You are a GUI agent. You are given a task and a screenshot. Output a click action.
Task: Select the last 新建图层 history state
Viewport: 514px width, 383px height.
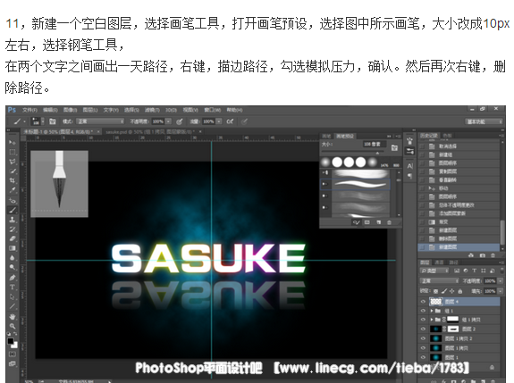coord(459,247)
